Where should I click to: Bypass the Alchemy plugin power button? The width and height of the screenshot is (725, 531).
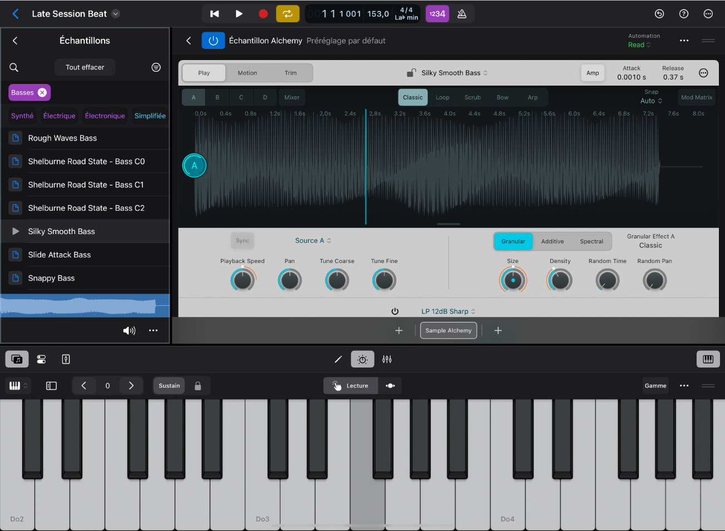click(x=213, y=40)
